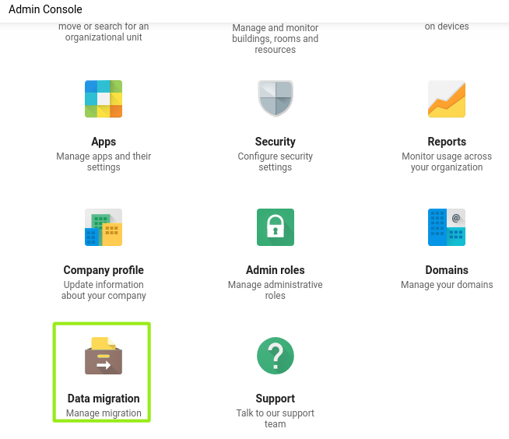Open the Admin roles padlock icon
The width and height of the screenshot is (509, 439).
pos(275,227)
